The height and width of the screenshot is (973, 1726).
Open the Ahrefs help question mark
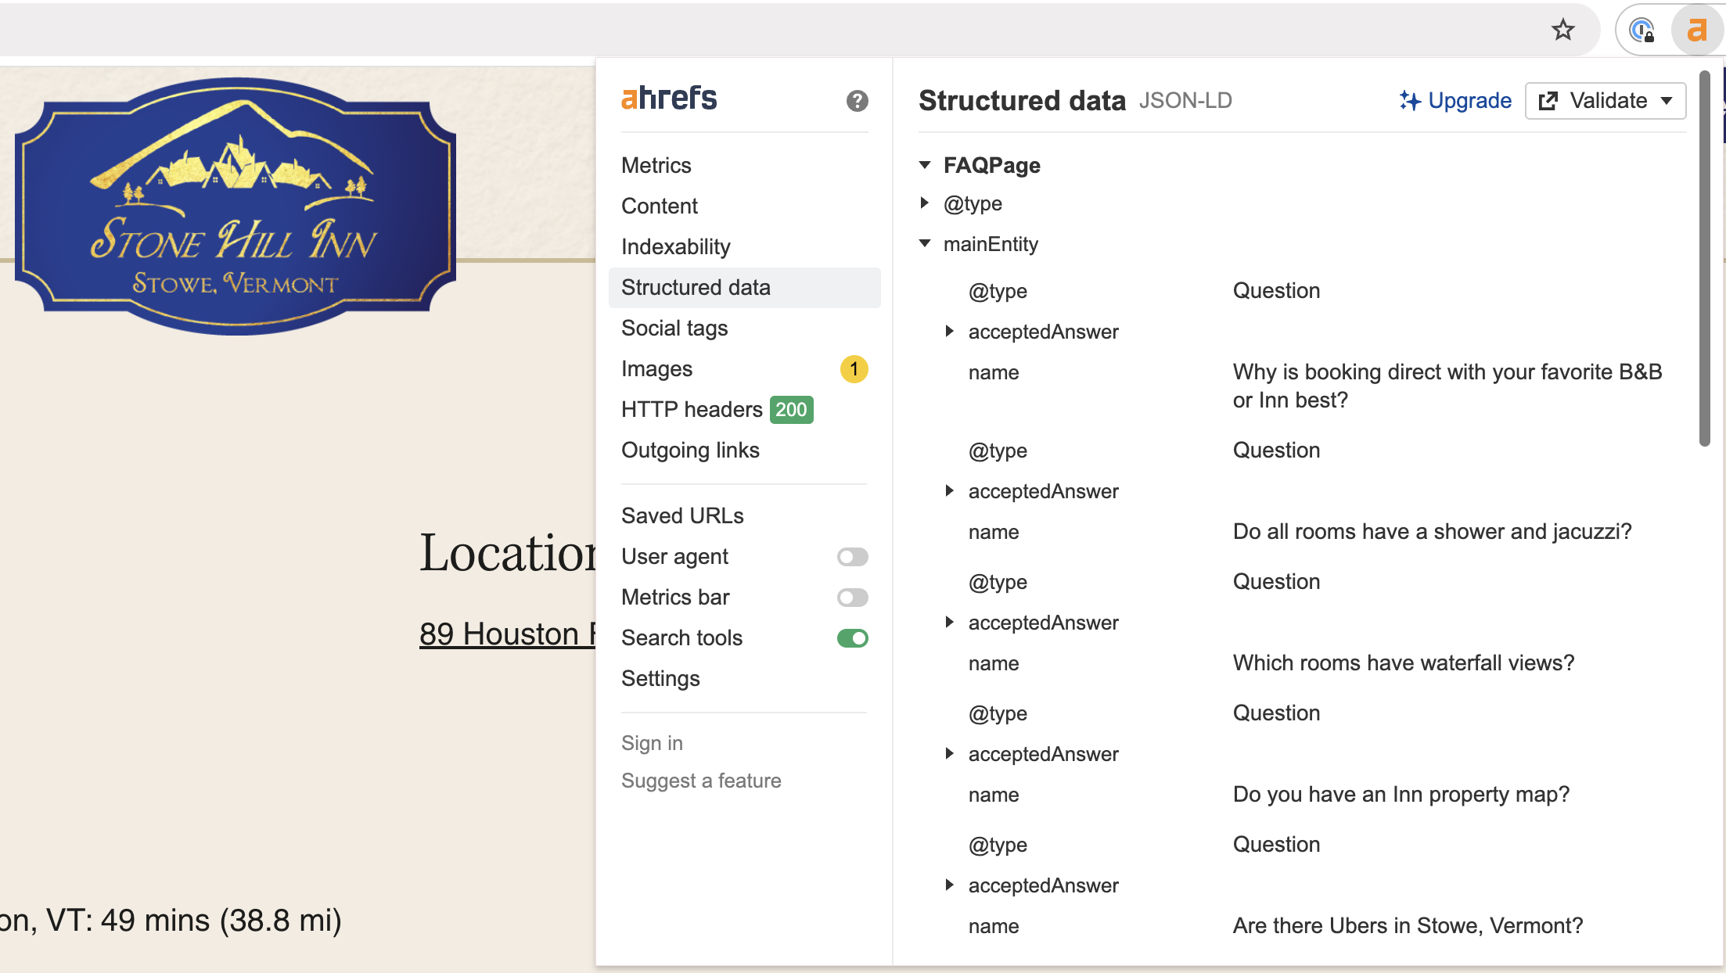click(x=857, y=101)
